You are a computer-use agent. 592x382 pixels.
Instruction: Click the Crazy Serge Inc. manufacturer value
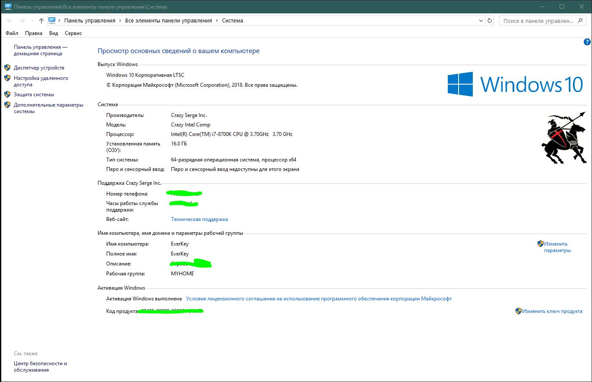189,115
